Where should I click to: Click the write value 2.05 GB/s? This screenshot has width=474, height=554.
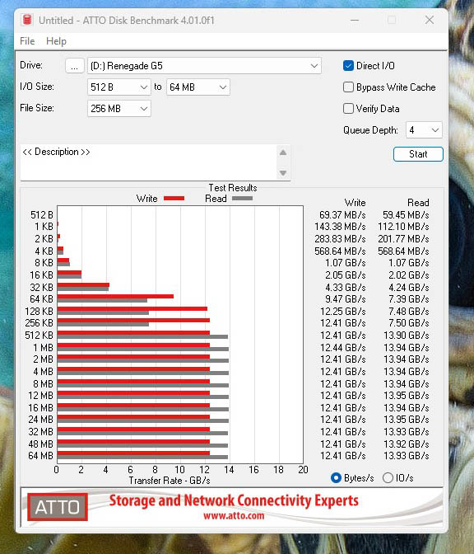pos(346,275)
